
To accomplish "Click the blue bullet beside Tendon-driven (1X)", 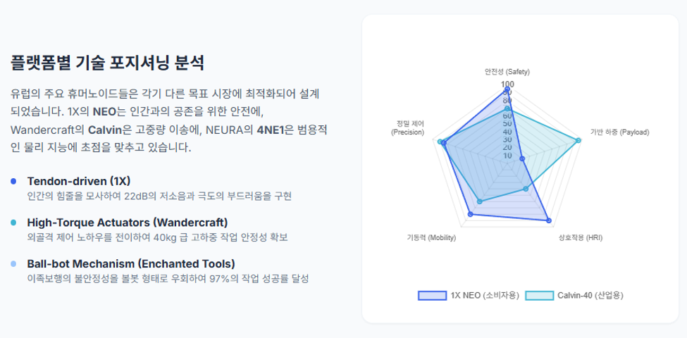I will 13,181.
